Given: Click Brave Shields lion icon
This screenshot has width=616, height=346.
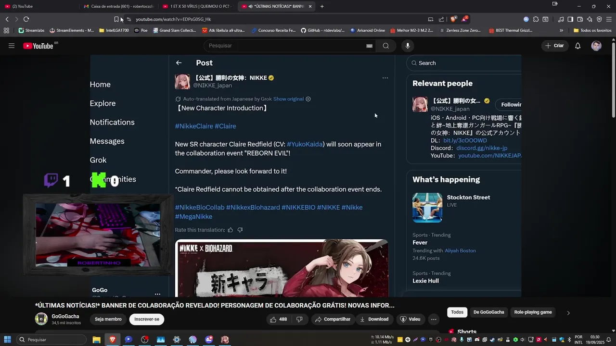Looking at the screenshot, I should click(x=453, y=19).
